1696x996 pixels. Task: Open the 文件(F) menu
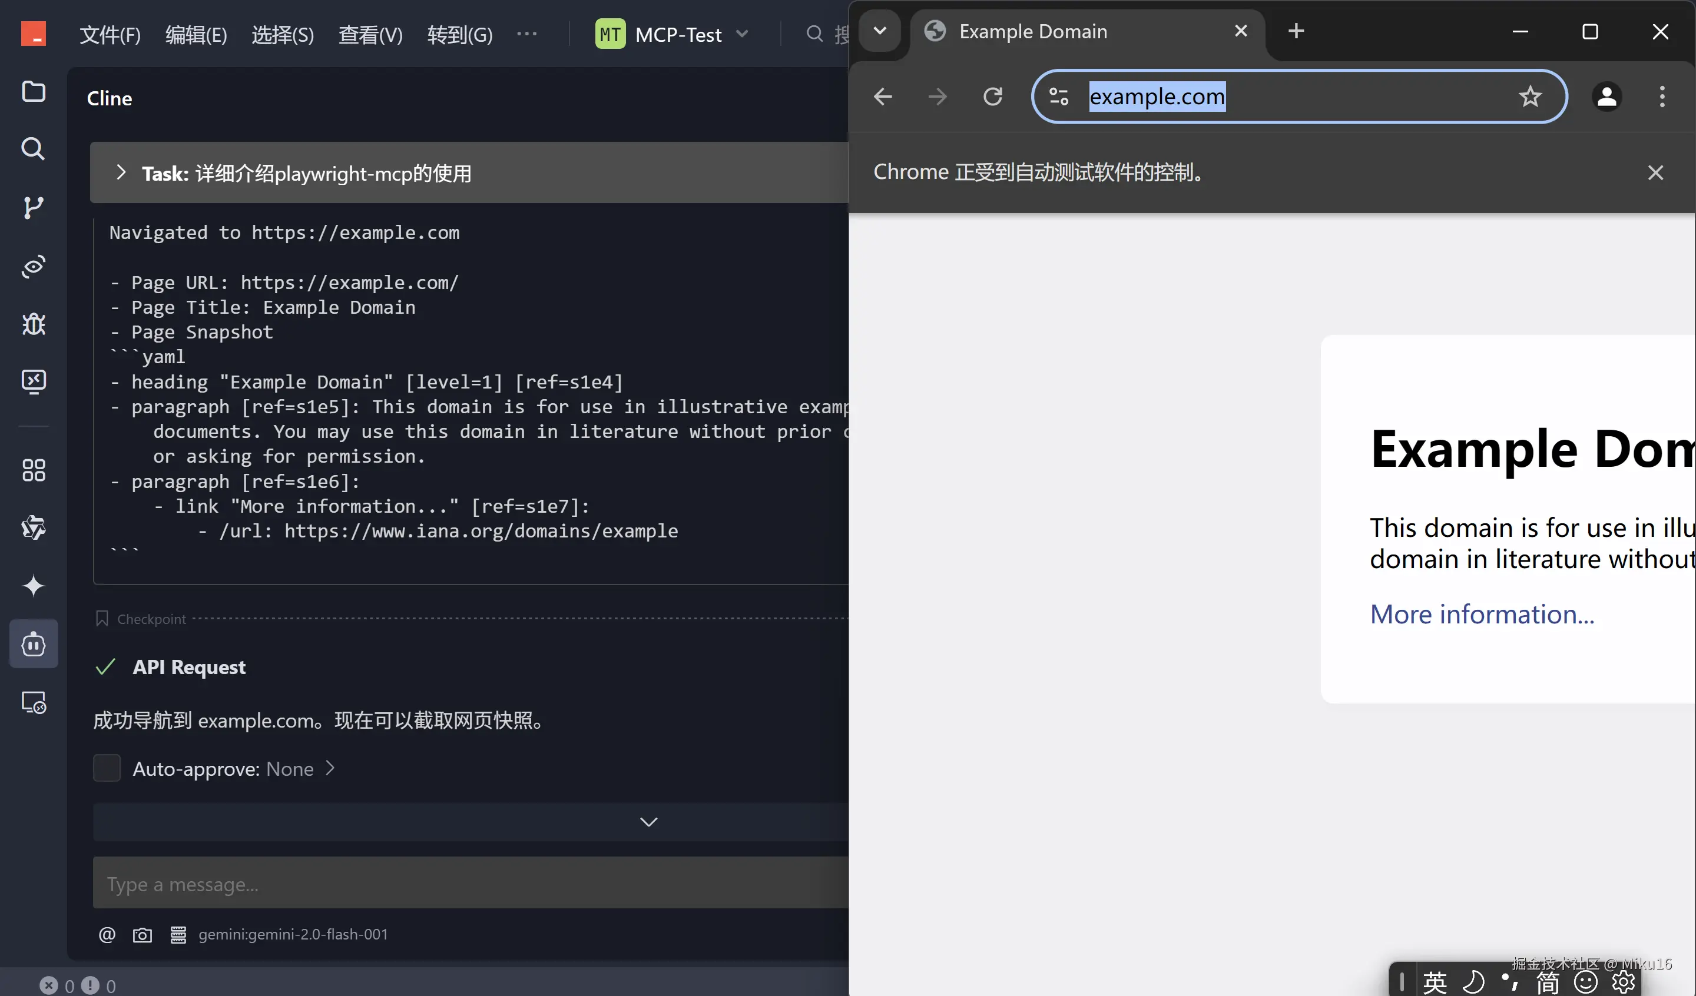click(110, 34)
